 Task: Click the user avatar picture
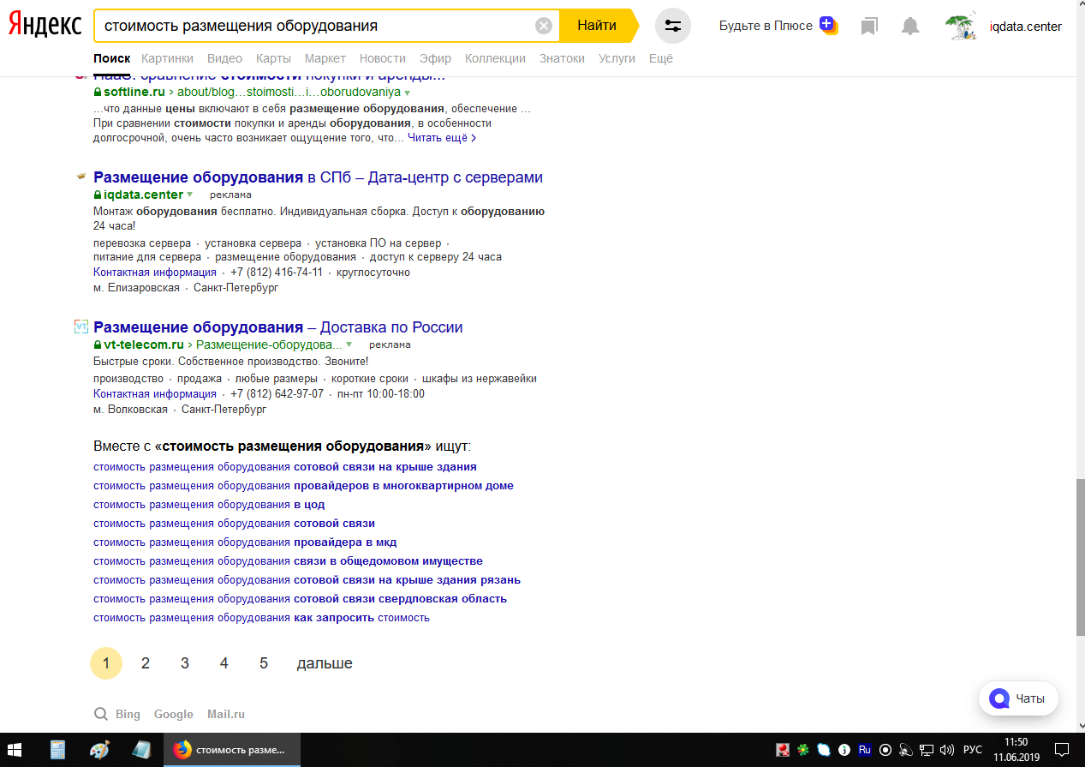pyautogui.click(x=962, y=27)
